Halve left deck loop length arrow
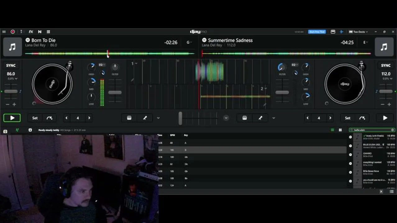 pyautogui.click(x=66, y=118)
